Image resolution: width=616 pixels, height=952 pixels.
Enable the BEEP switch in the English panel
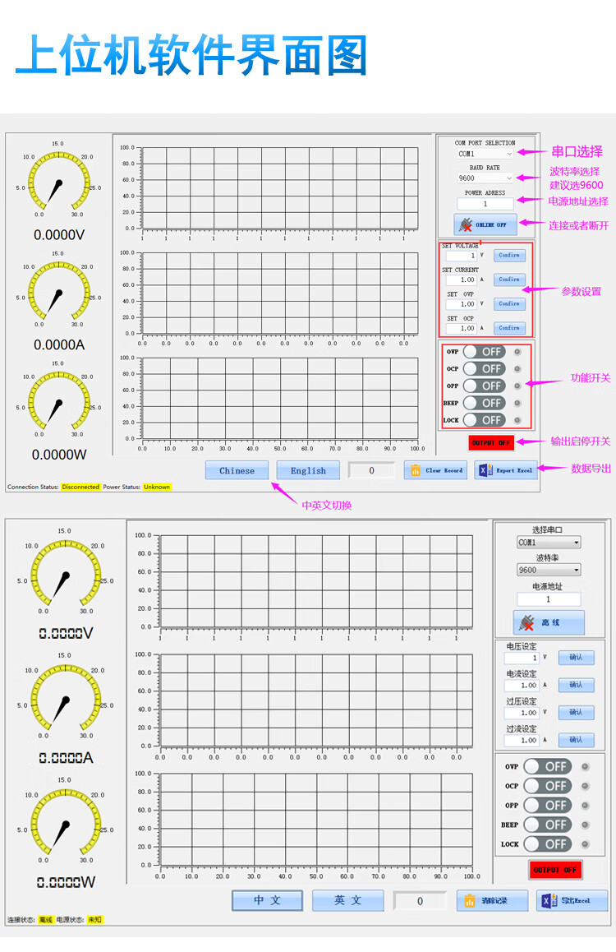484,403
